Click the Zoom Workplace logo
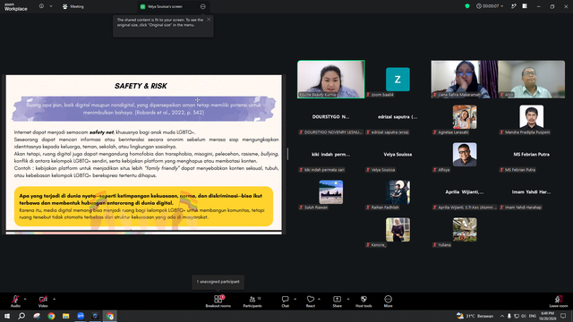The height and width of the screenshot is (322, 573). tap(16, 6)
